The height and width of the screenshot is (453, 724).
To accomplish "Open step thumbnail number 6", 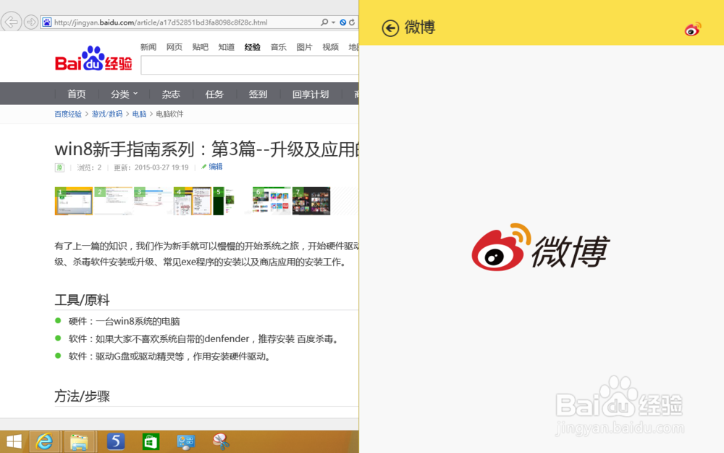I will pos(271,201).
